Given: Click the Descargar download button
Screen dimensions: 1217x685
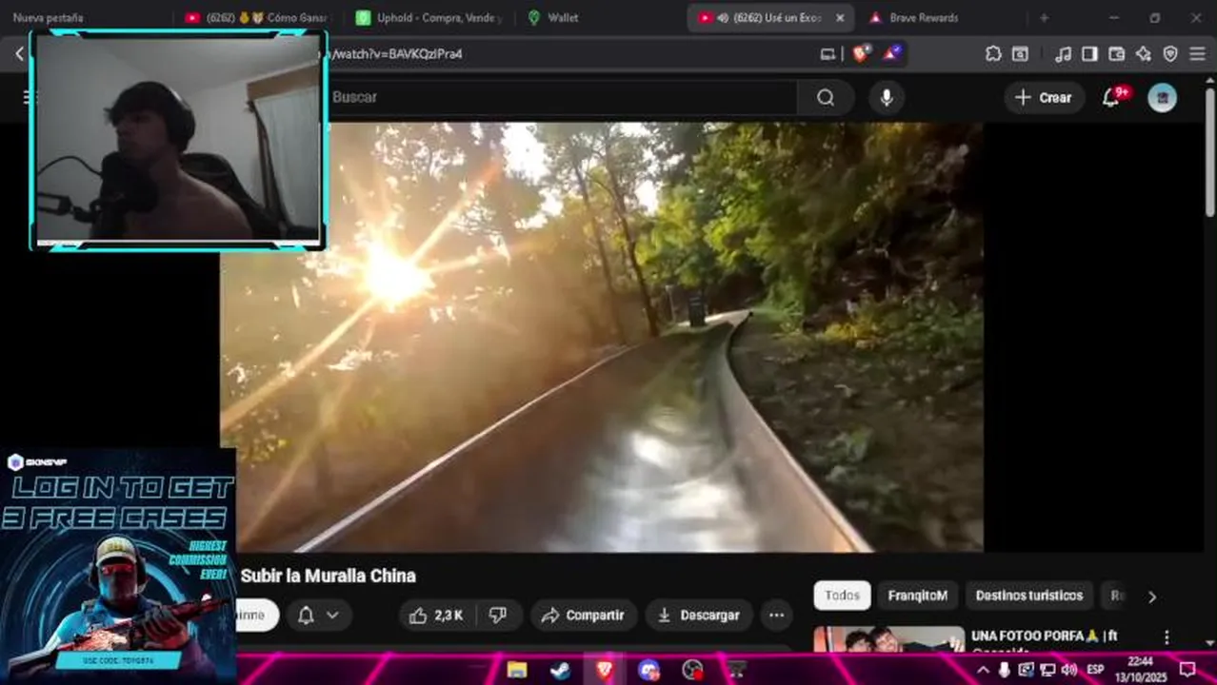Looking at the screenshot, I should 699,616.
